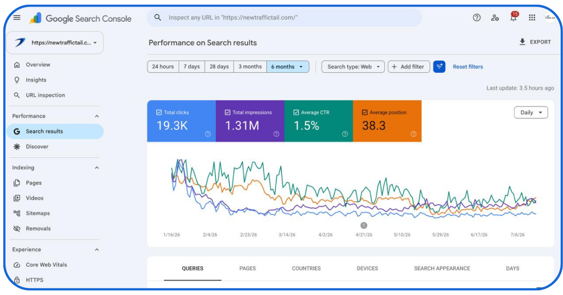Select the 24 hours date range
Viewport: 563px width, 295px height.
[x=163, y=67]
